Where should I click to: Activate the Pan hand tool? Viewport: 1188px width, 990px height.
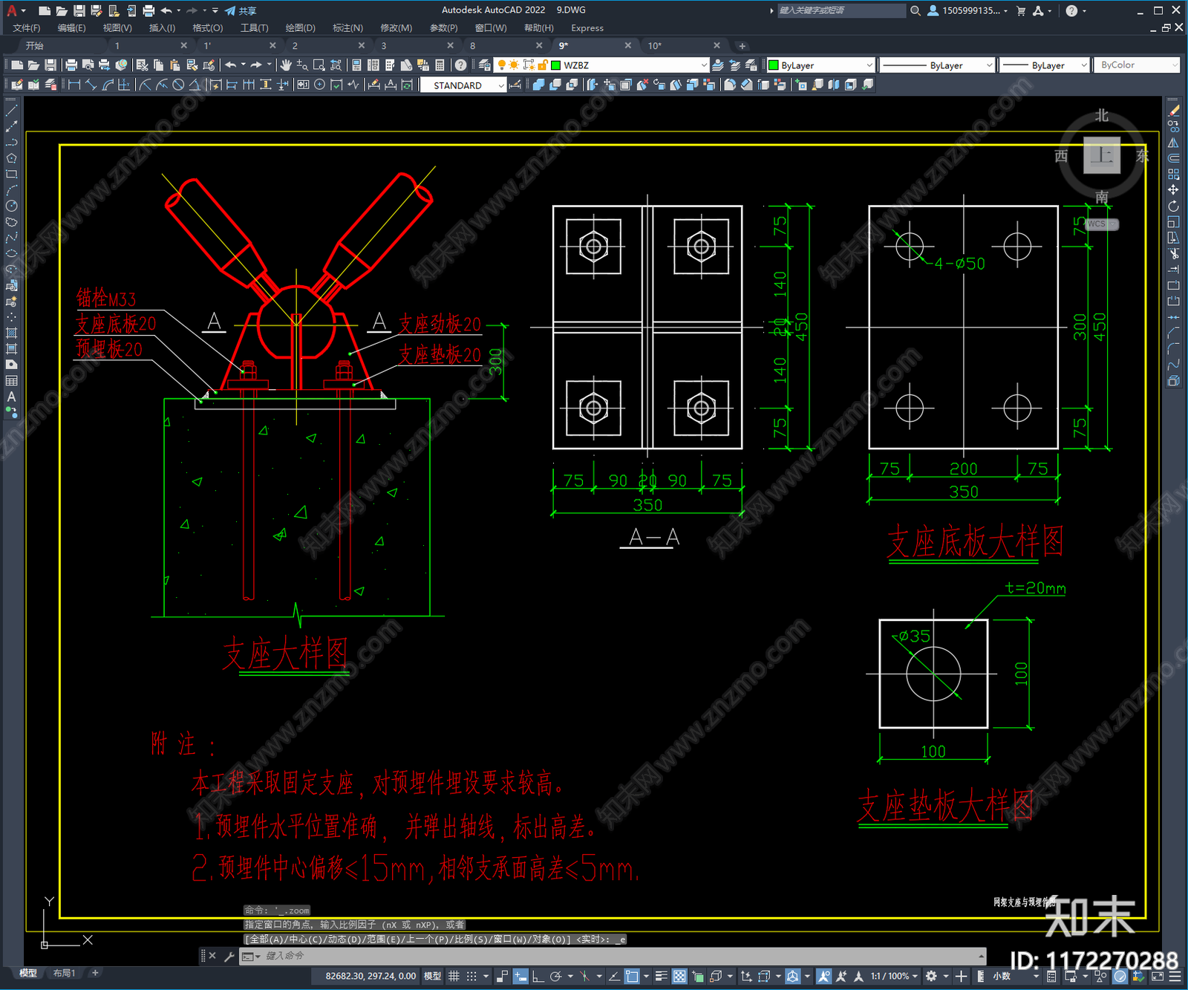pyautogui.click(x=286, y=65)
